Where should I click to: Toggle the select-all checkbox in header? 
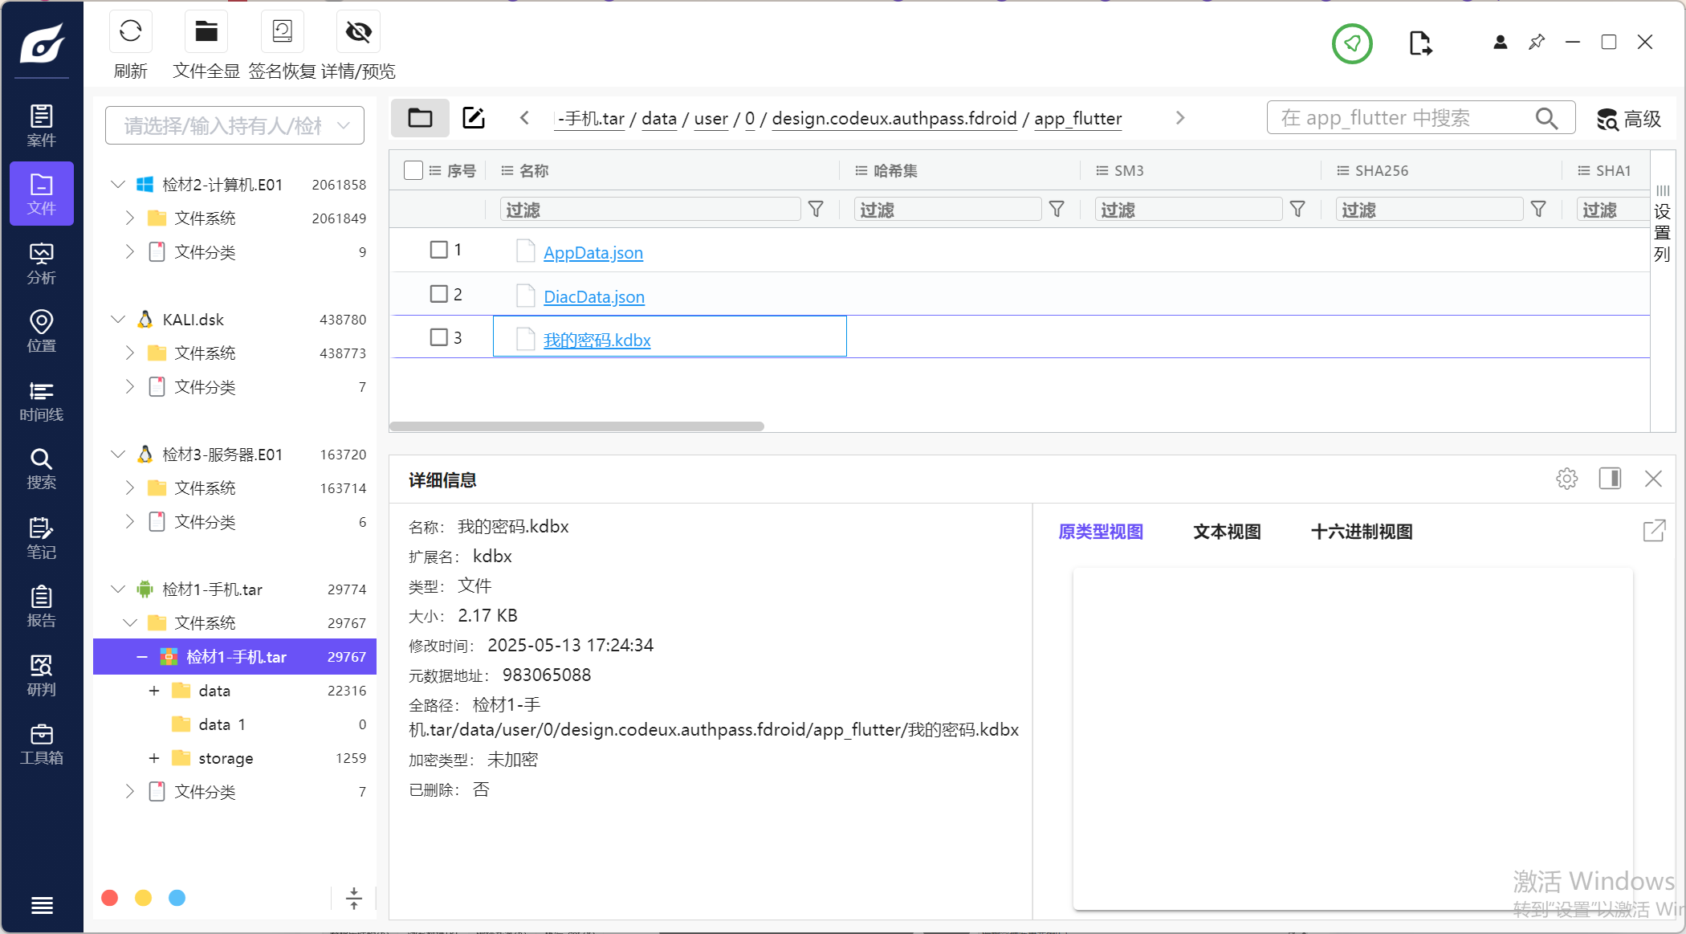point(413,170)
